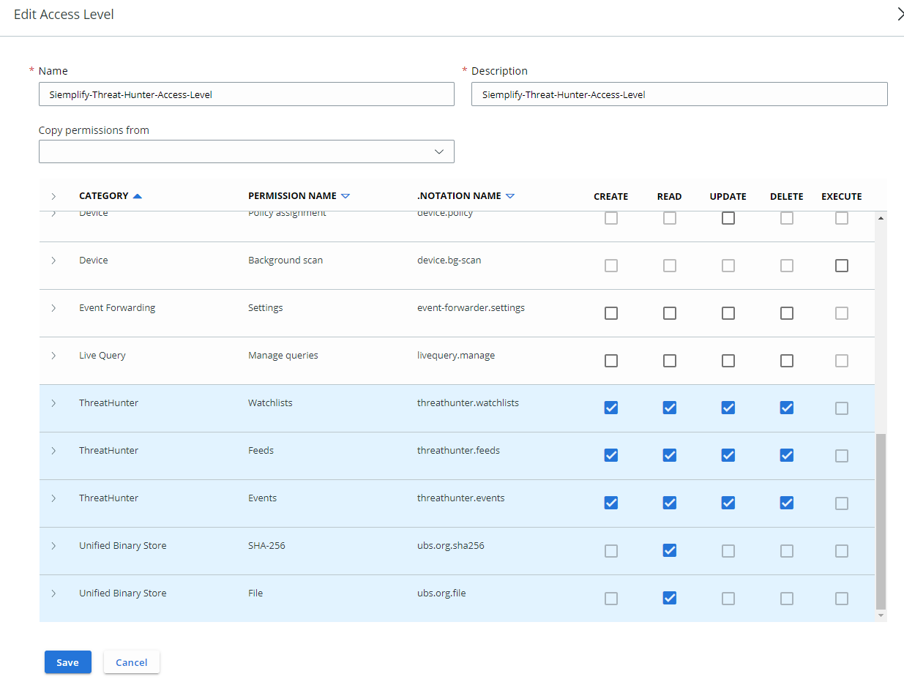
Task: Uncheck READ for ubs.org.sha256
Action: (669, 550)
